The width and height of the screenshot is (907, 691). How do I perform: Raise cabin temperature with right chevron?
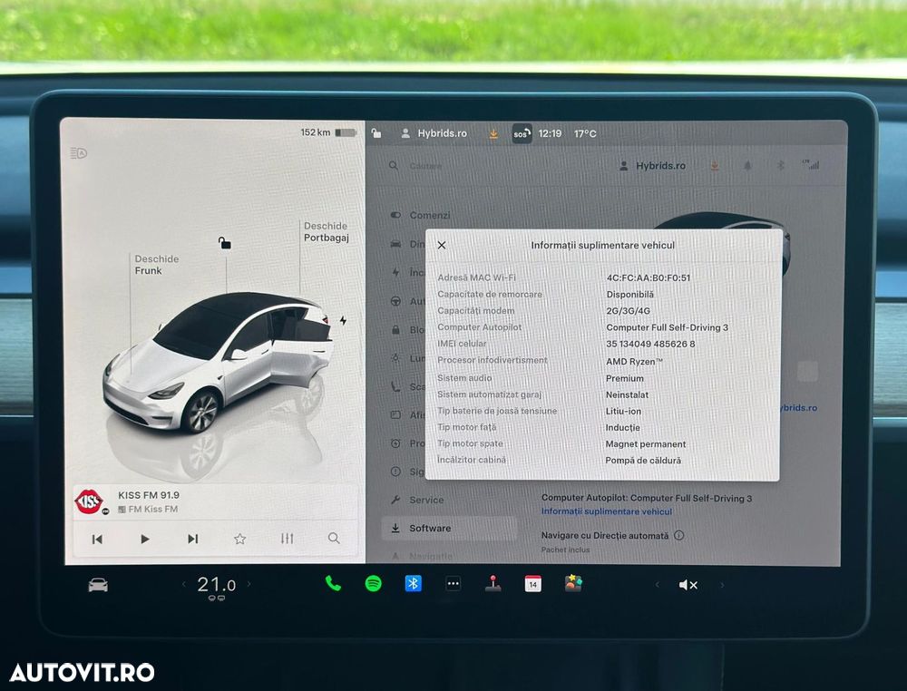[x=249, y=584]
